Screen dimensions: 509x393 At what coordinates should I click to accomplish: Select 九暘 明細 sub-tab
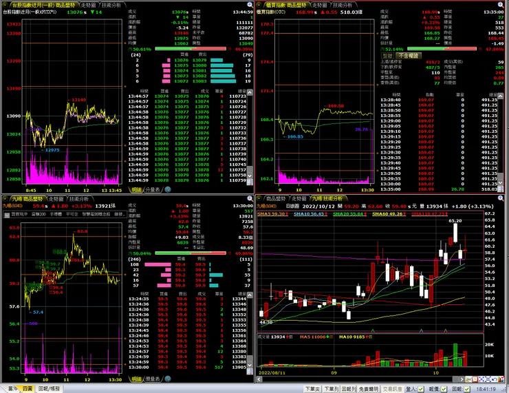coord(137,379)
